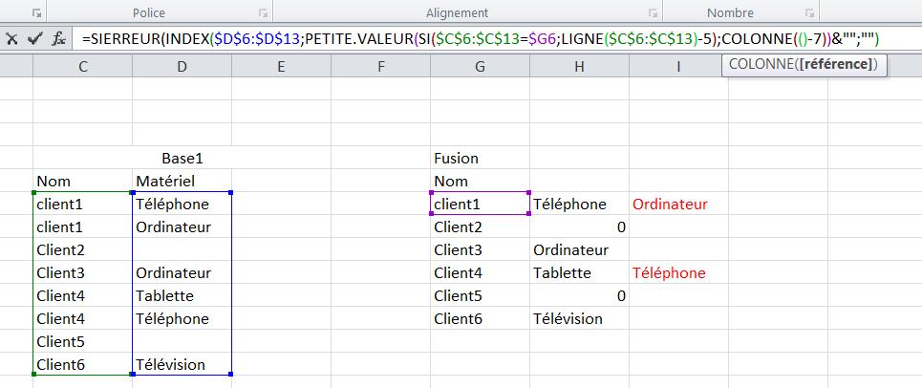Select column G header
The width and height of the screenshot is (922, 388).
480,66
